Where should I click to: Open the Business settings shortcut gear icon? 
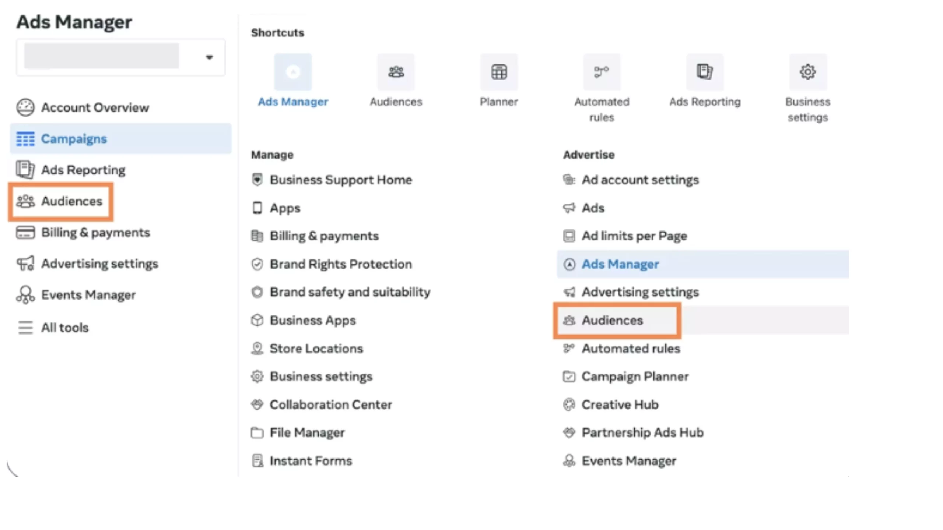coord(808,72)
